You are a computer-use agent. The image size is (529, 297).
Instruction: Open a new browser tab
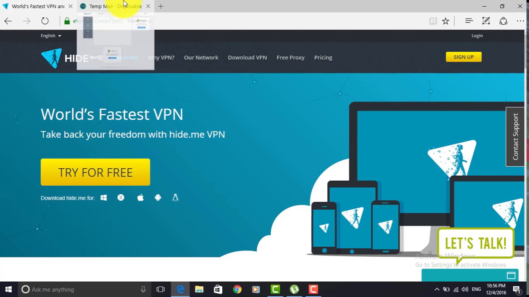click(161, 6)
